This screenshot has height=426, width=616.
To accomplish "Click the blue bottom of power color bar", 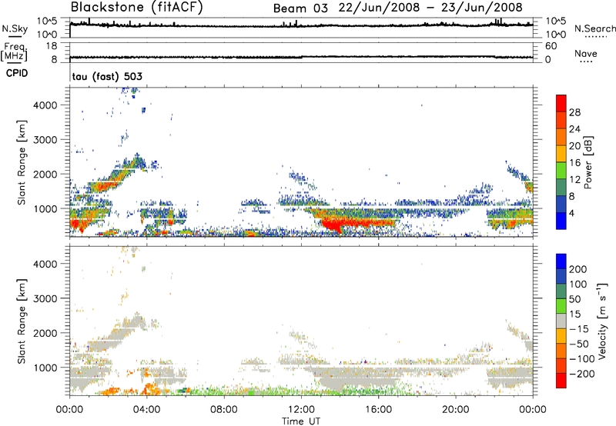I will [561, 221].
